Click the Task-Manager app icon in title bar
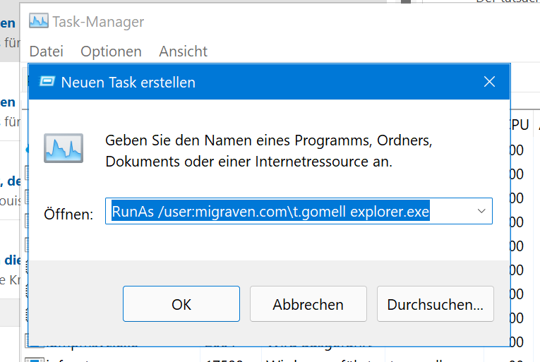The width and height of the screenshot is (540, 362). pyautogui.click(x=39, y=21)
